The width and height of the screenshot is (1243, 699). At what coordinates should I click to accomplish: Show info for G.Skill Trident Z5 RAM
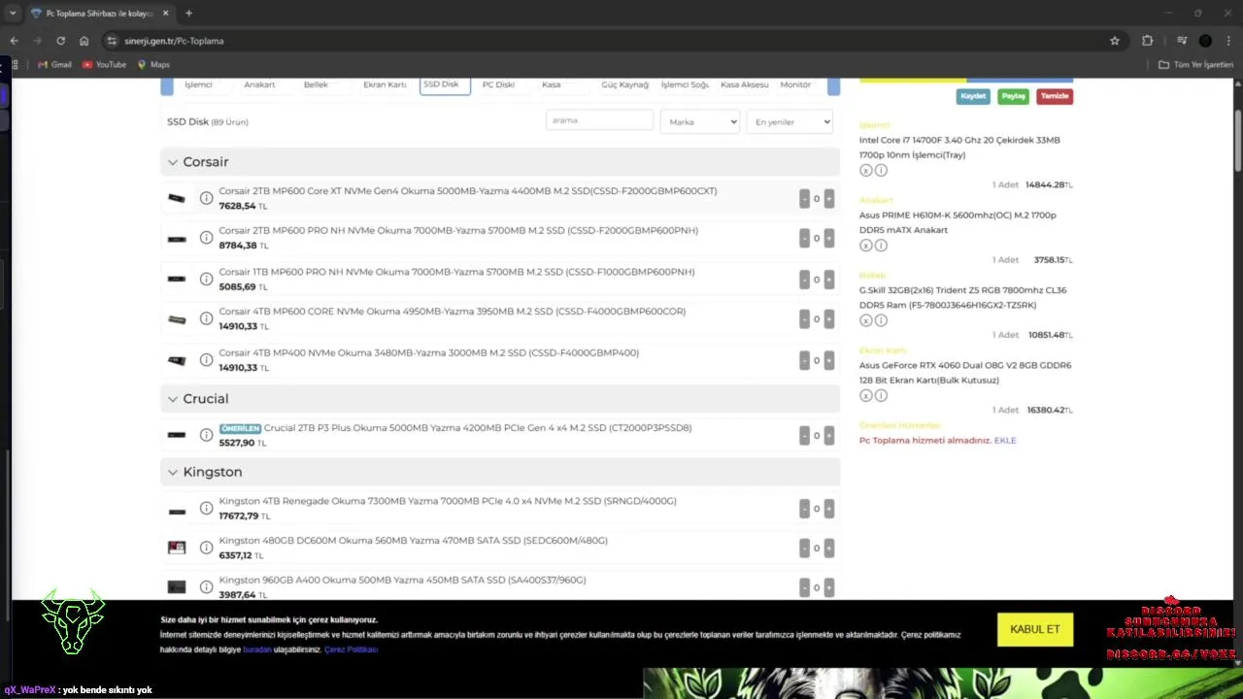[881, 320]
